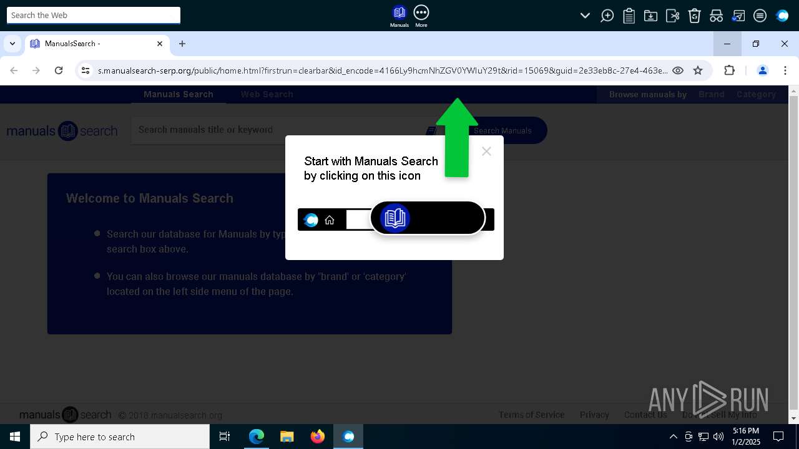This screenshot has height=449, width=799.
Task: Open the Windows Start menu
Action: coord(15,437)
